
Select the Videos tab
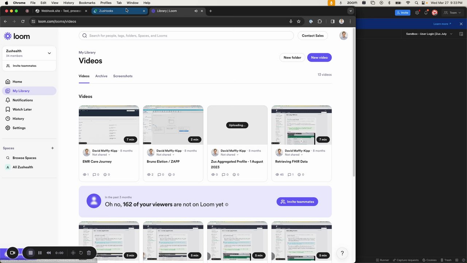pos(84,76)
